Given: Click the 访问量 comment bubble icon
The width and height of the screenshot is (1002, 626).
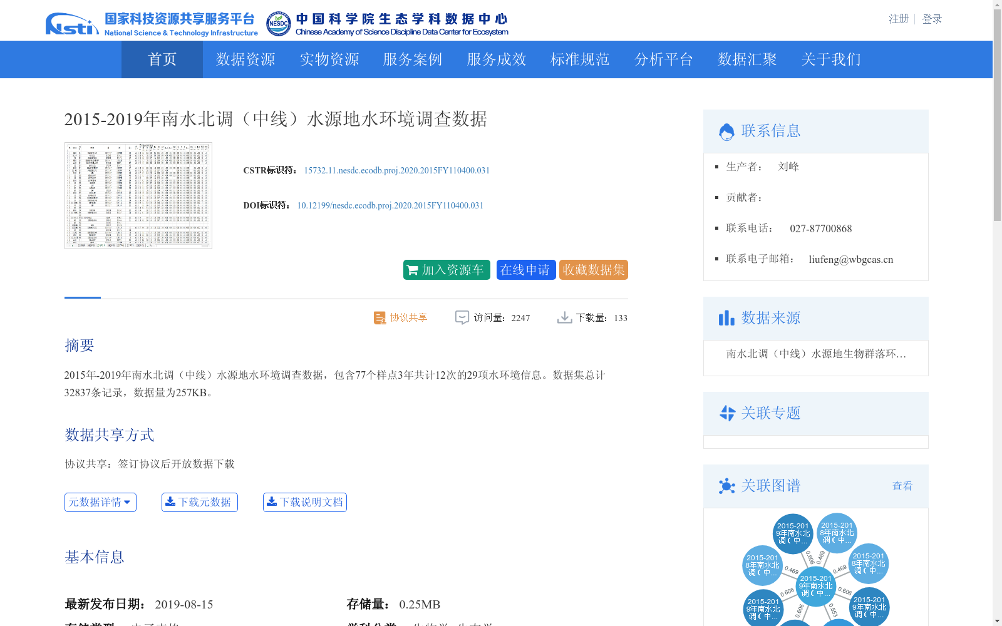Looking at the screenshot, I should click(x=462, y=318).
